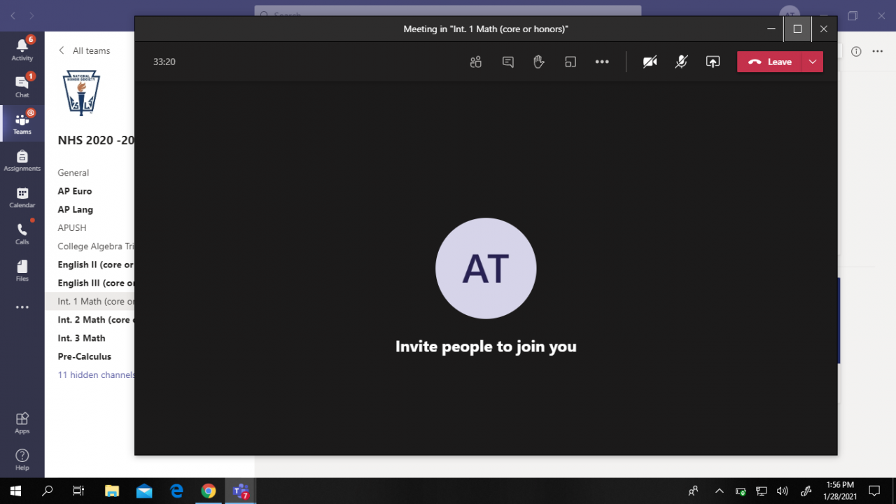Leave the meeting
The height and width of the screenshot is (504, 896).
(769, 62)
